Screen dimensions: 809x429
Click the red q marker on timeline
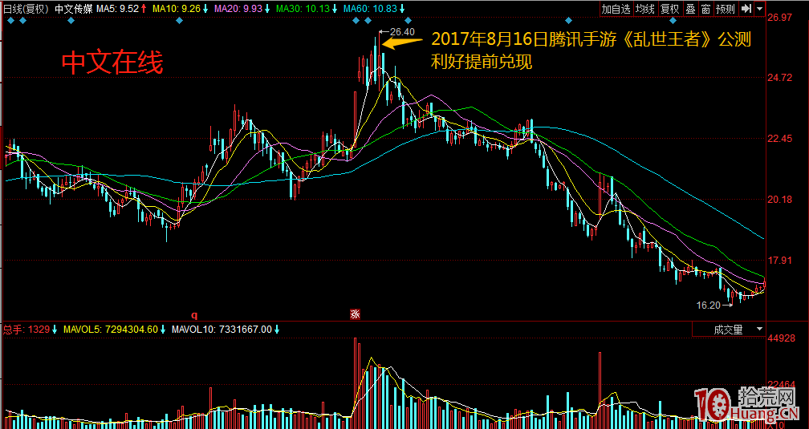[x=193, y=314]
